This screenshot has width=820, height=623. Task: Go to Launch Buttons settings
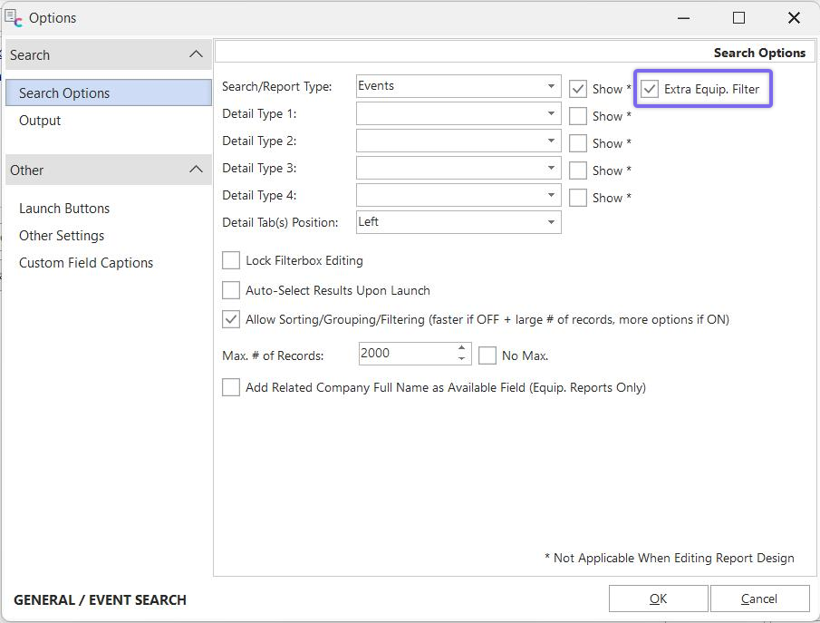(x=64, y=209)
